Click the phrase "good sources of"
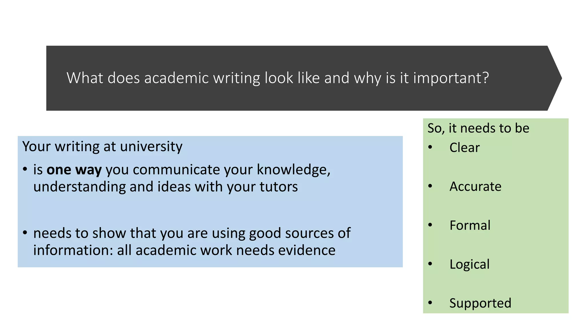The image size is (585, 329). coord(300,233)
